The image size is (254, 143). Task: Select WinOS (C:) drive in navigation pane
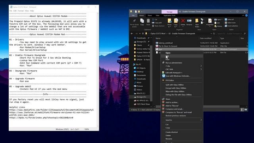[141, 93]
